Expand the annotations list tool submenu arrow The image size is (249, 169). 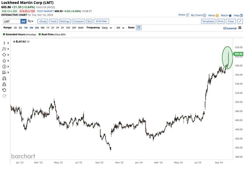pos(8,49)
